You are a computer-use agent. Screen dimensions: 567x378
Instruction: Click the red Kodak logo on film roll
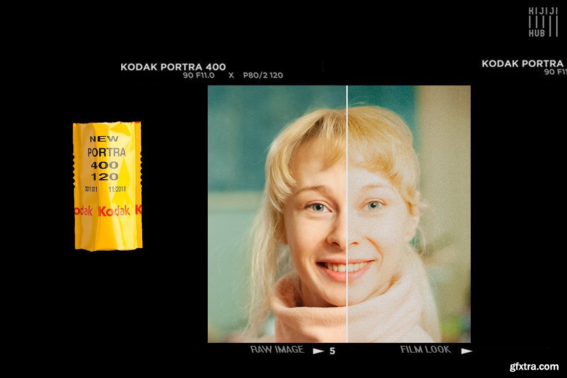(114, 211)
